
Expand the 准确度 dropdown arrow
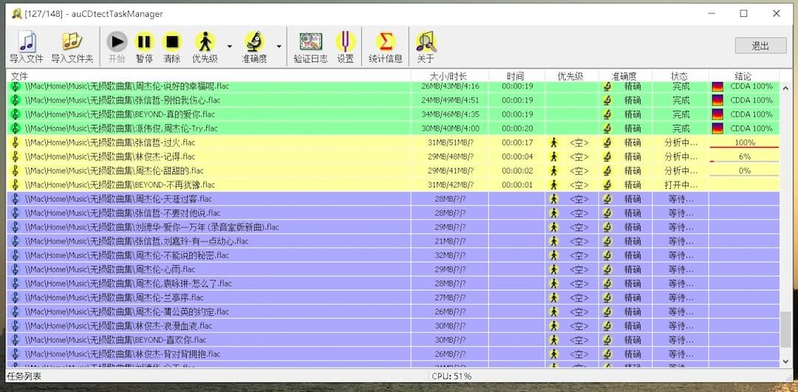[x=279, y=47]
